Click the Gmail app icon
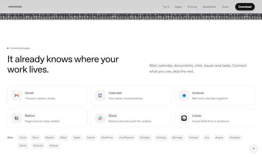 (17, 95)
